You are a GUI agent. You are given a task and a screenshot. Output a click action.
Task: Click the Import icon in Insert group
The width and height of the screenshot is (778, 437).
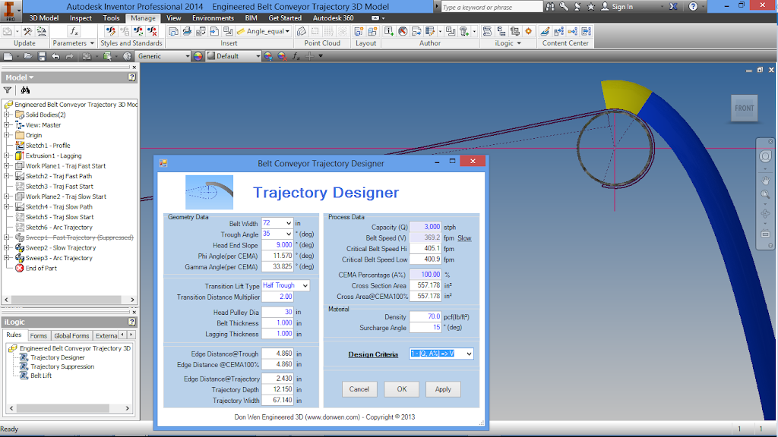214,31
